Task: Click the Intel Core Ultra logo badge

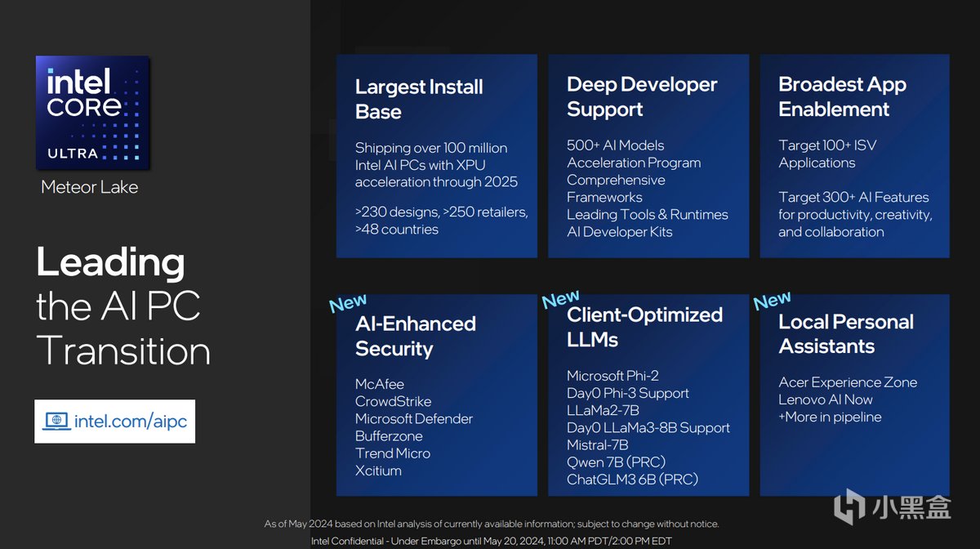Action: tap(91, 113)
